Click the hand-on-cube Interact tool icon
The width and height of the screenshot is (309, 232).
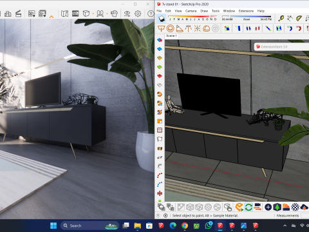click(227, 208)
